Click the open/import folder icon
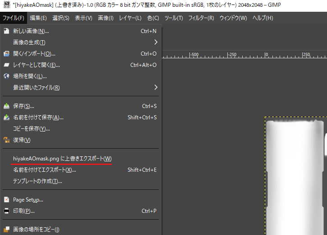 click(6, 54)
